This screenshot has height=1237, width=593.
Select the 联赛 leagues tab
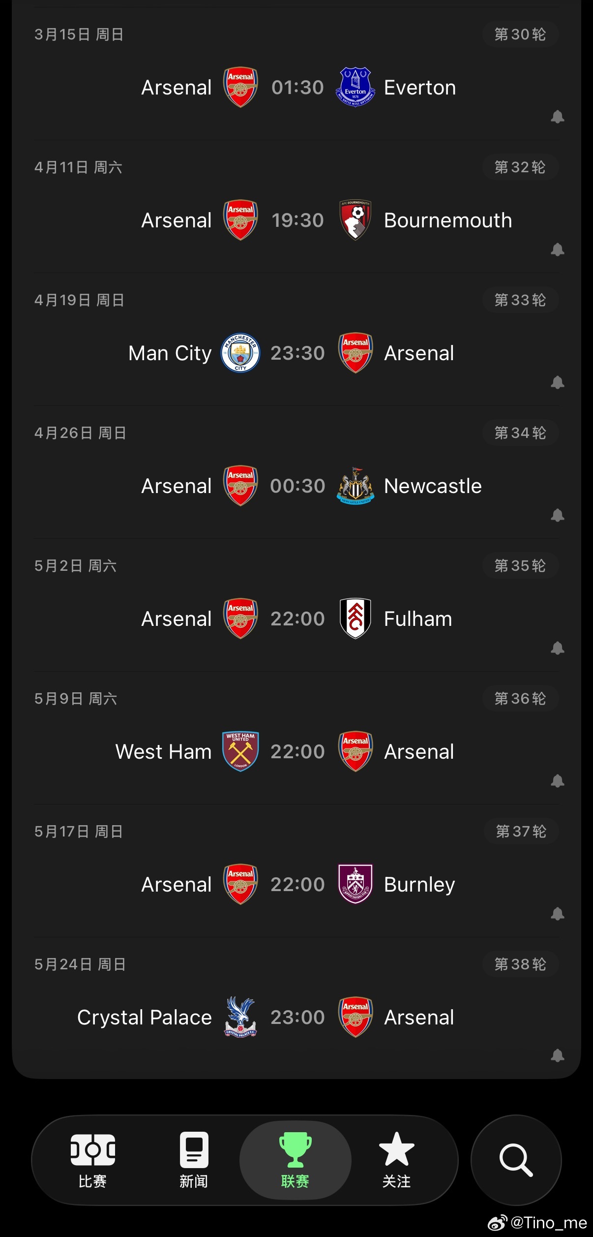[295, 1160]
